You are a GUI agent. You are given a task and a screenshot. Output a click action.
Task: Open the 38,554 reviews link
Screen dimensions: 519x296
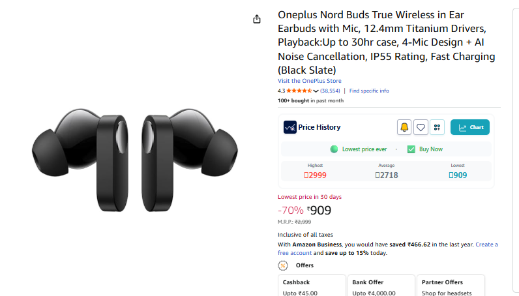pos(330,91)
